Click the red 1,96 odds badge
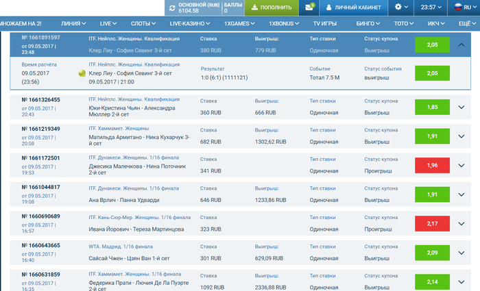Image resolution: width=480 pixels, height=291 pixels. (x=432, y=166)
